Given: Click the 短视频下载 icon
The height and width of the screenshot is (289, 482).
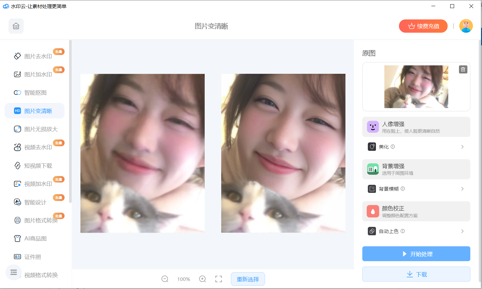Looking at the screenshot, I should click(x=18, y=166).
